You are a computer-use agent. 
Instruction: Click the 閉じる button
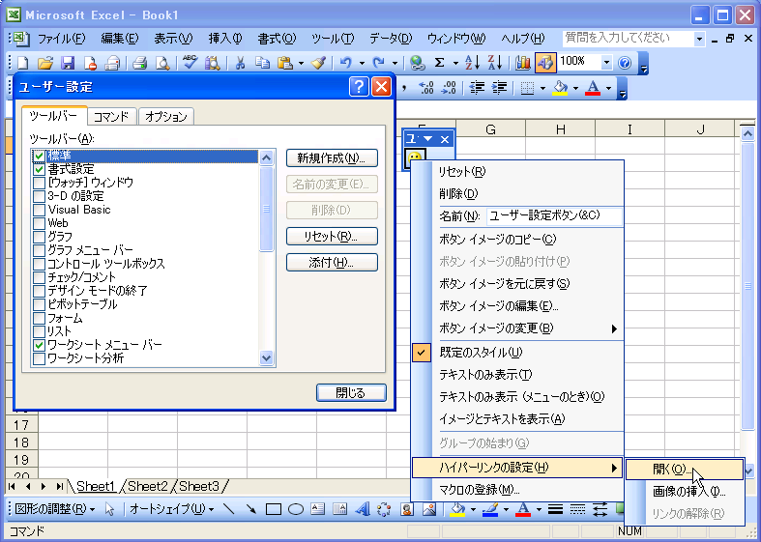(x=351, y=392)
